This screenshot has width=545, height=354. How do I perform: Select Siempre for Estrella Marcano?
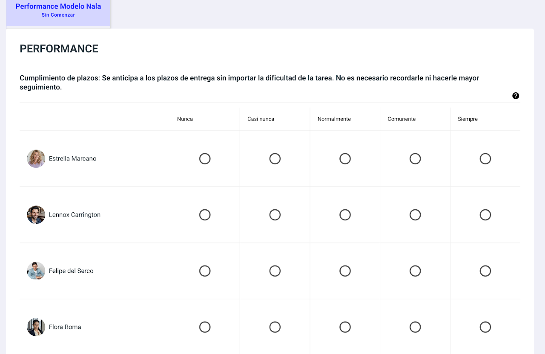click(485, 159)
